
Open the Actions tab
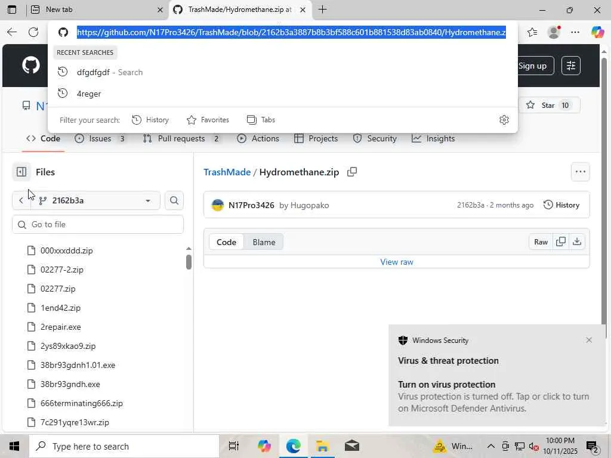pos(258,138)
